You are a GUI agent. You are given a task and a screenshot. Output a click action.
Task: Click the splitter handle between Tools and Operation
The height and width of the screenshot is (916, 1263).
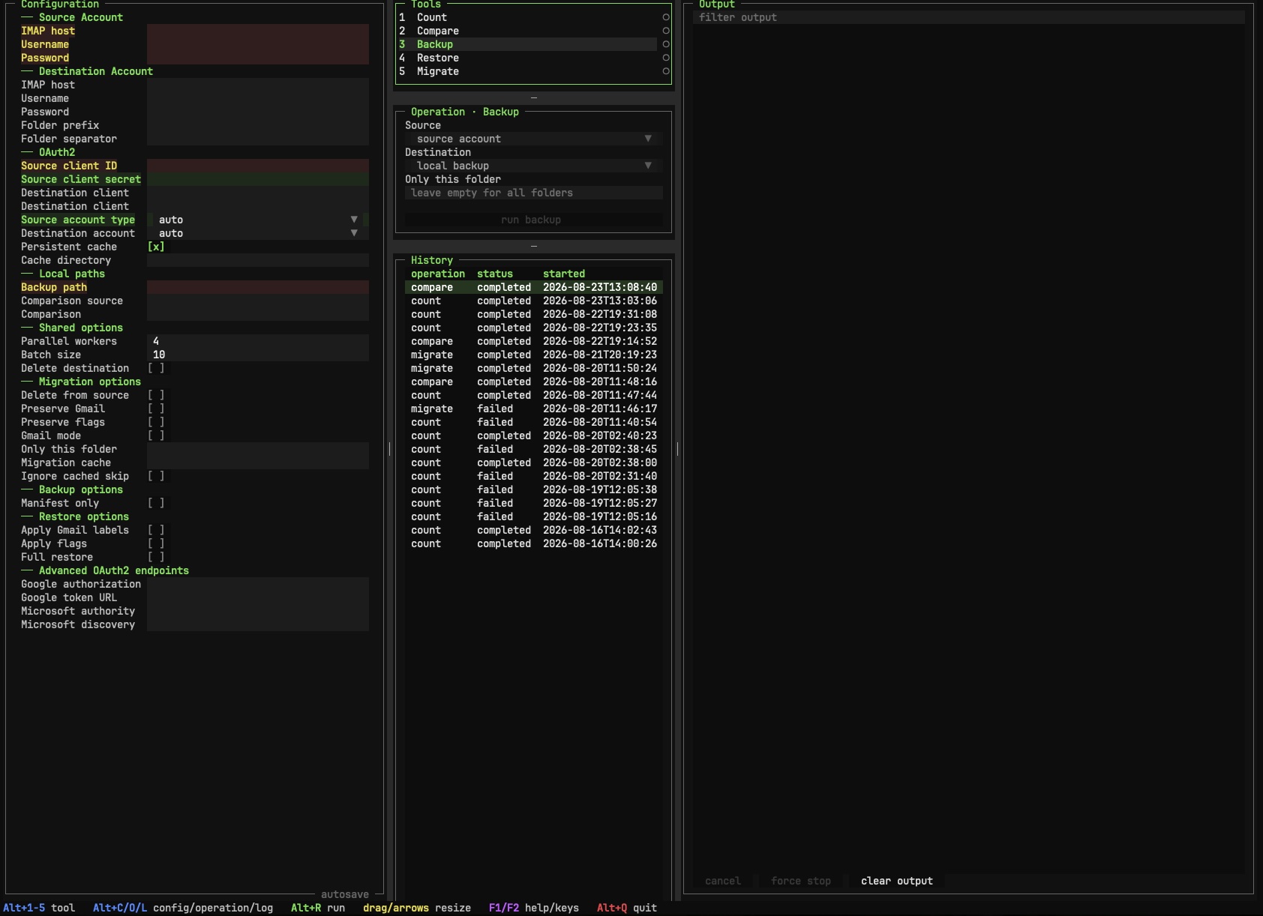pos(534,97)
